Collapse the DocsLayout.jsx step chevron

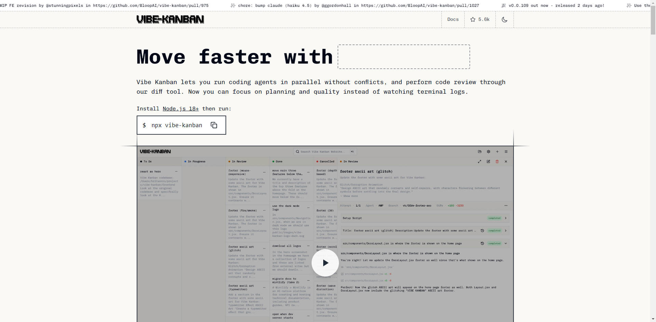click(506, 243)
